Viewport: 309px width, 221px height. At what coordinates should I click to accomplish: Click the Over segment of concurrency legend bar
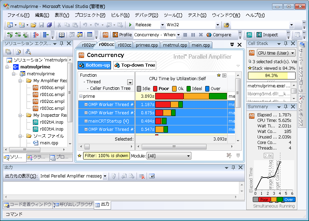coord(289,200)
